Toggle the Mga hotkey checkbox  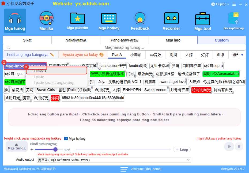tap(66, 139)
